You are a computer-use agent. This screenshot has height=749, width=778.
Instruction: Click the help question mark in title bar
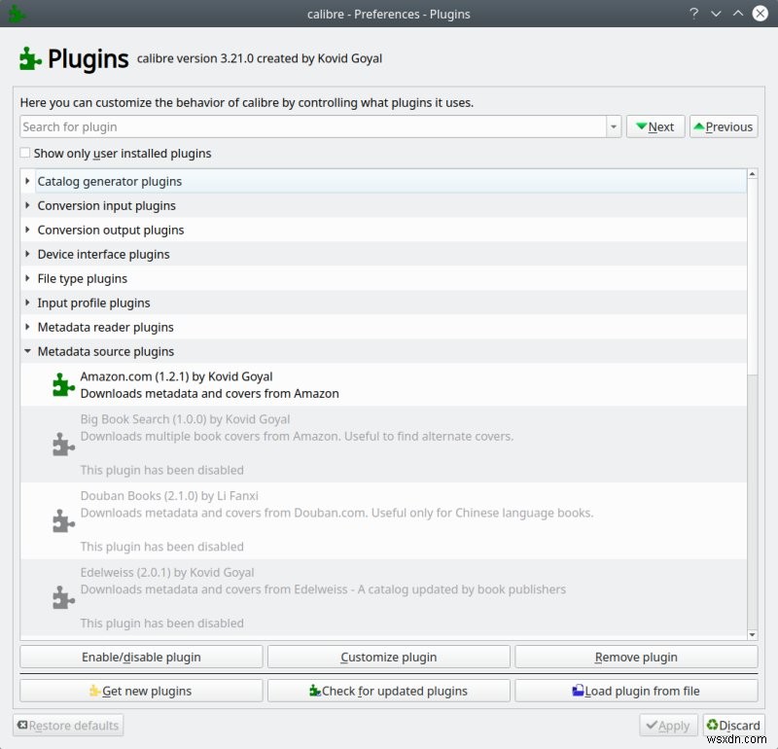(693, 14)
